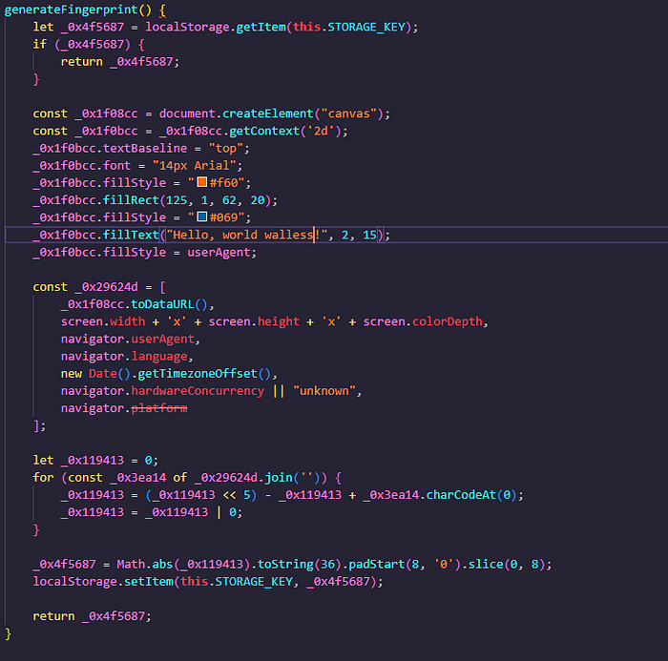Viewport: 668px width, 661px height.
Task: Click the navigator.language array entry
Action: click(x=124, y=356)
